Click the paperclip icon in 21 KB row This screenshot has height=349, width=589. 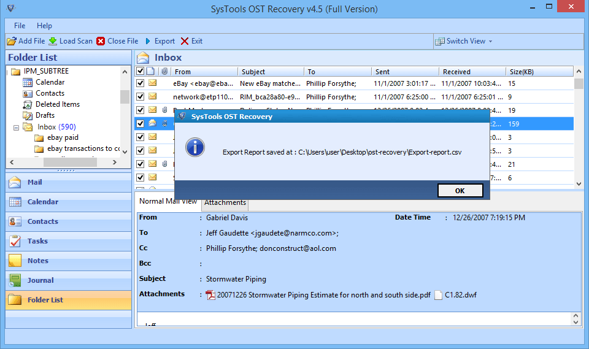(165, 164)
